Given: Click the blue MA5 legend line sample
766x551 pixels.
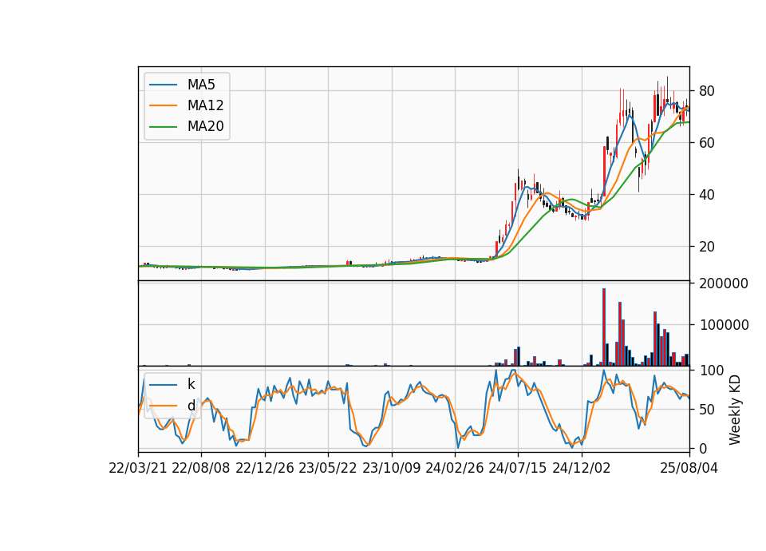Looking at the screenshot, I should pos(163,85).
